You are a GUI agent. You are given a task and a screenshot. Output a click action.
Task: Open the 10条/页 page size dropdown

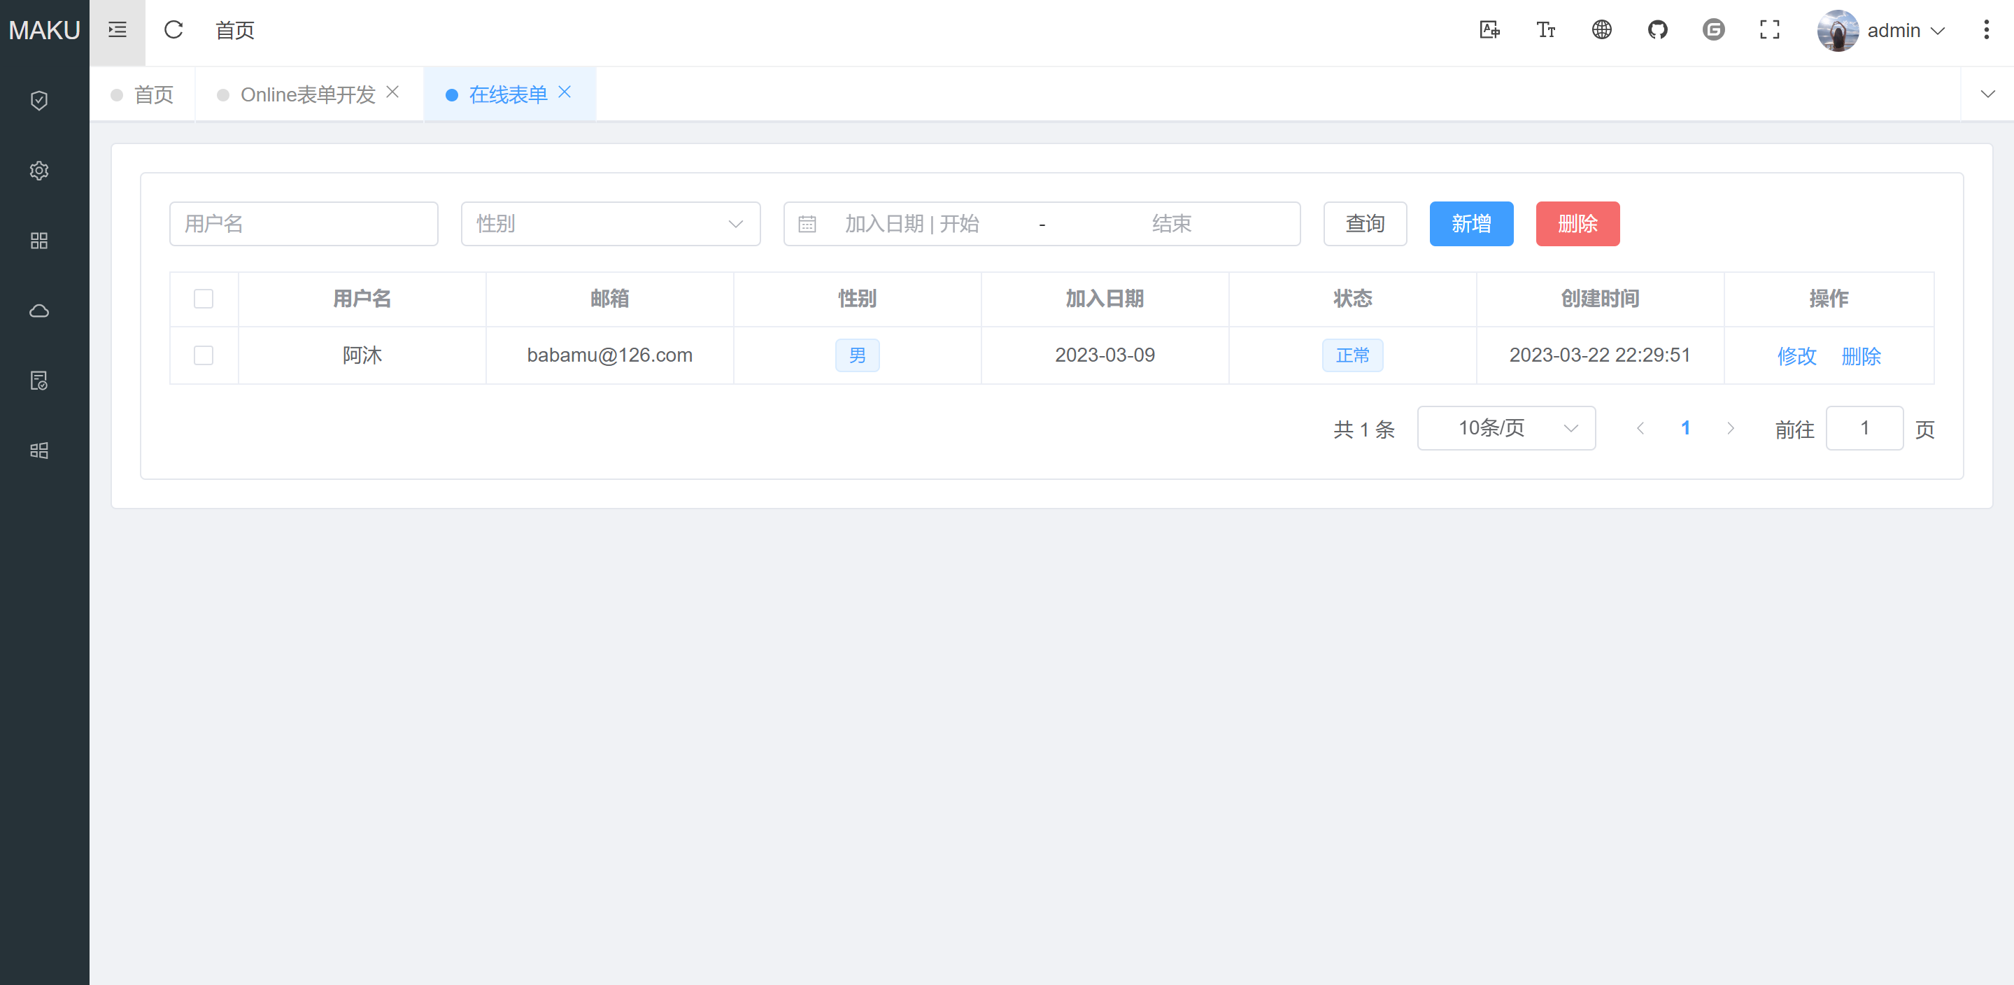(x=1506, y=427)
